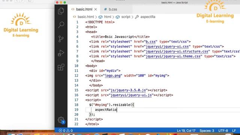Click script element in the breadcrumb
This screenshot has height=135, width=240.
pyautogui.click(x=126, y=17)
